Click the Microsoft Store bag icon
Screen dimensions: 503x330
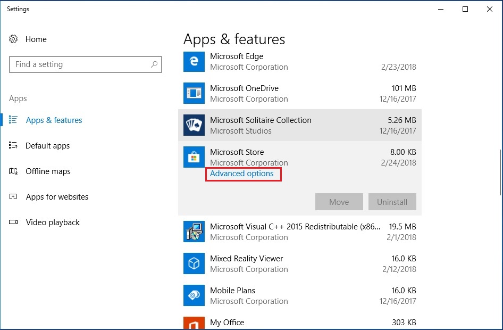(194, 157)
